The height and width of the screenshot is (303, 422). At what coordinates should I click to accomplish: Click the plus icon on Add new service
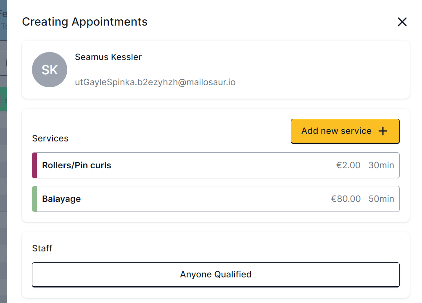coord(382,131)
